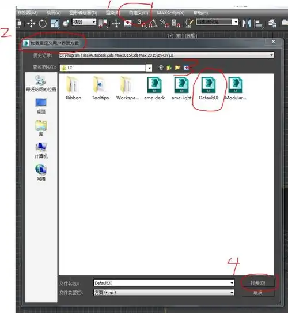Expand the history path dropdown
This screenshot has width=288, height=313.
[x=271, y=55]
